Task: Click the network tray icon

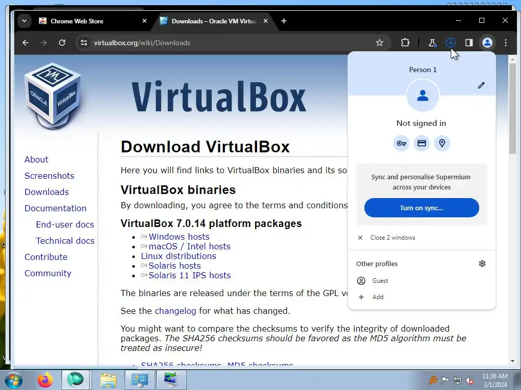Action: (457, 380)
